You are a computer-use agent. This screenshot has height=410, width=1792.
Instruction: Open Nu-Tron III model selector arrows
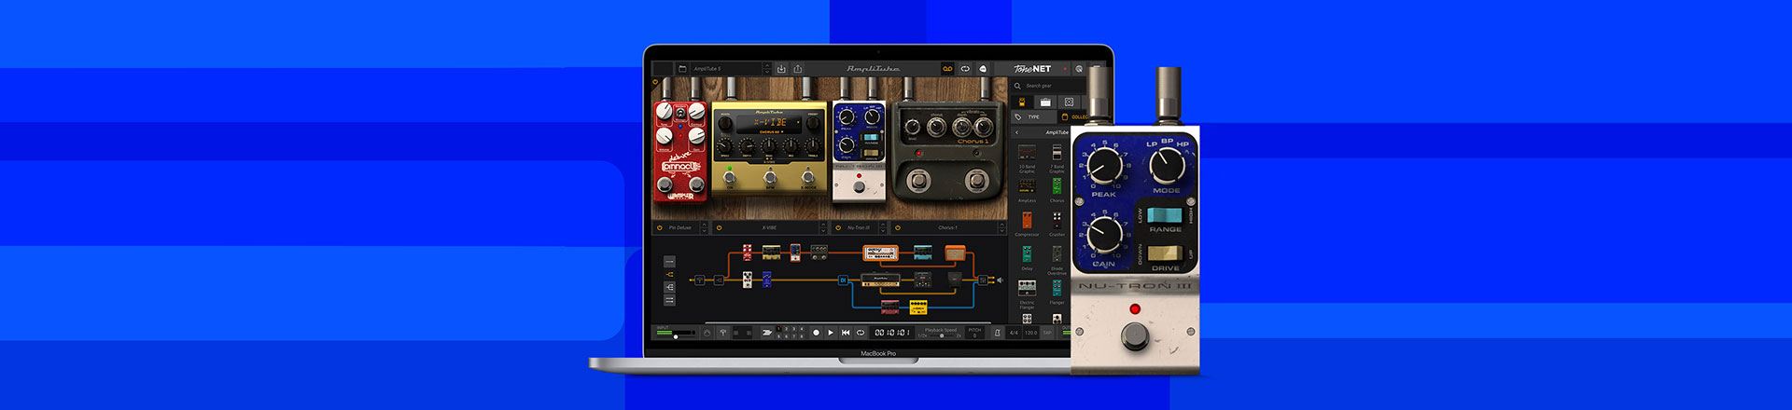(x=882, y=227)
